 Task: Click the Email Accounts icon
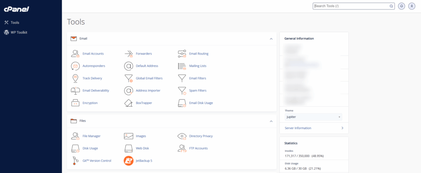(x=75, y=54)
